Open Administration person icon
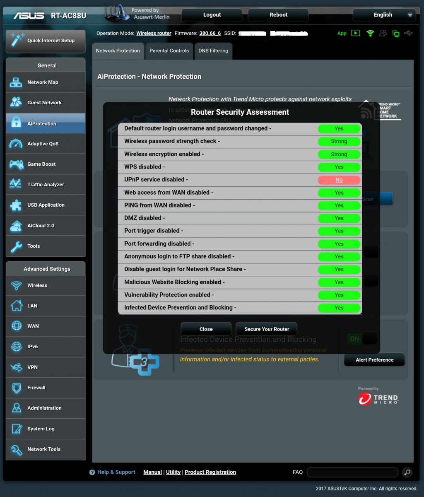 click(16, 408)
